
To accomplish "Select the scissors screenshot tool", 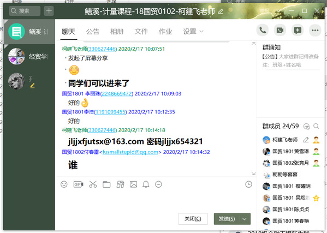I will coord(93,184).
